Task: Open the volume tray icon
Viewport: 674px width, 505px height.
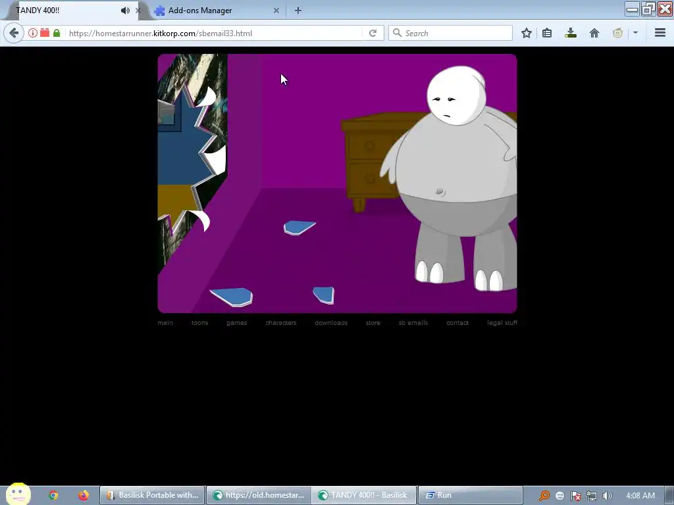Action: [x=607, y=496]
